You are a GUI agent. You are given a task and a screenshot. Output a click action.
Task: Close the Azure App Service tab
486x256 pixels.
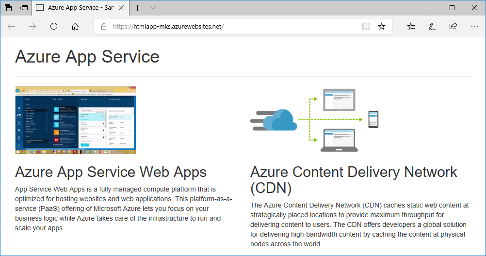pyautogui.click(x=121, y=8)
